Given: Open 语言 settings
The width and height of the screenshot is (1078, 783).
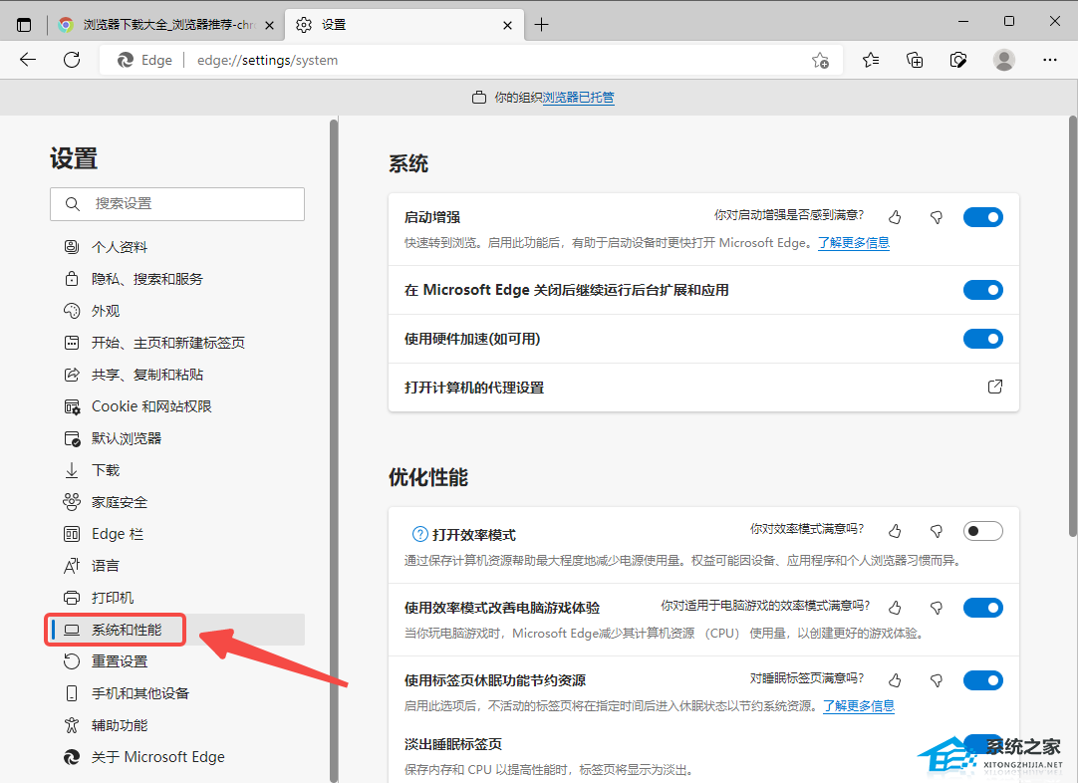Looking at the screenshot, I should (177, 566).
